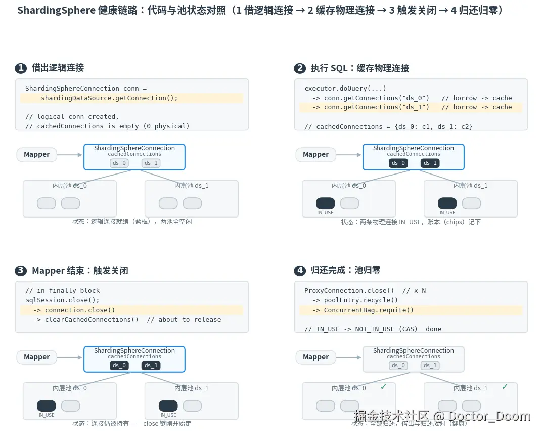This screenshot has width=543, height=435.
Task: Select the dark ds_1 chip in step 2 diagram
Action: point(430,163)
